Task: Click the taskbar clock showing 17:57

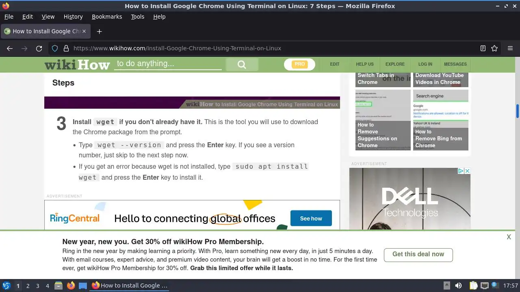Action: tap(510, 286)
